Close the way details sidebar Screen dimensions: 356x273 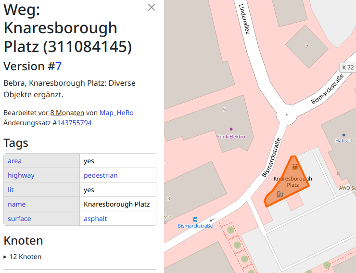tap(152, 7)
